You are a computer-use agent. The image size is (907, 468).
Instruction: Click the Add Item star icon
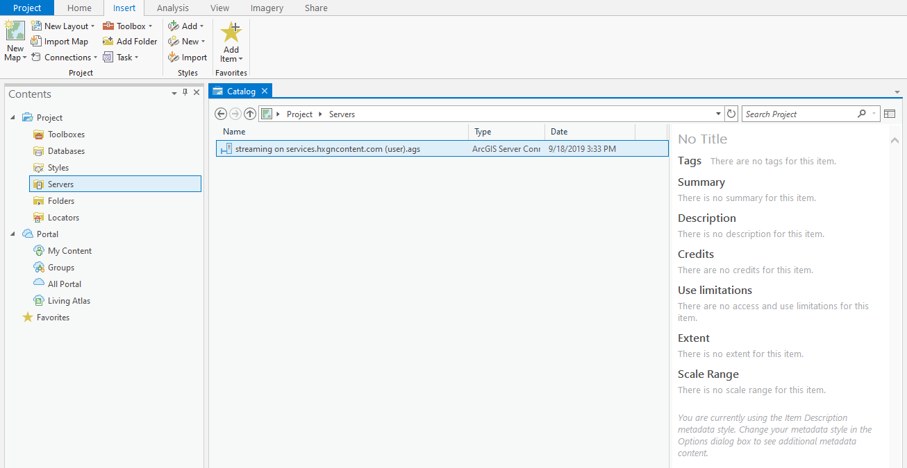(231, 33)
